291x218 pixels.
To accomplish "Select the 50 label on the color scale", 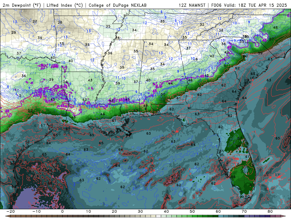I will [192, 211].
